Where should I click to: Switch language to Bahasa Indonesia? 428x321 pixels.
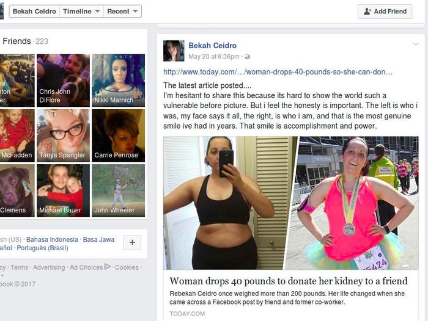[52, 239]
